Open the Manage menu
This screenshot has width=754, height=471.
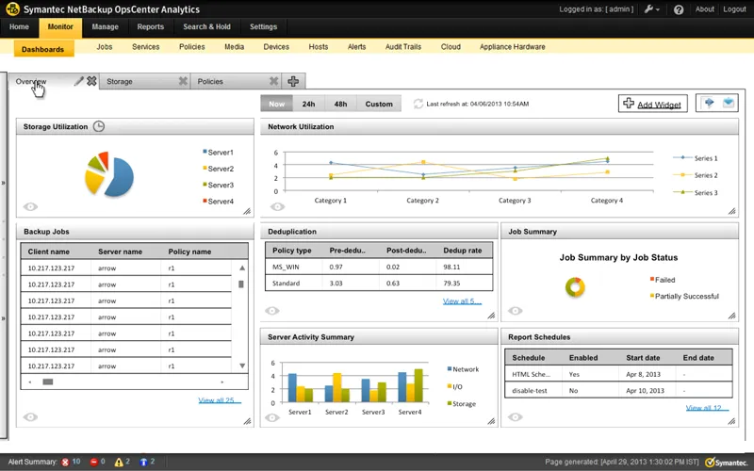105,27
